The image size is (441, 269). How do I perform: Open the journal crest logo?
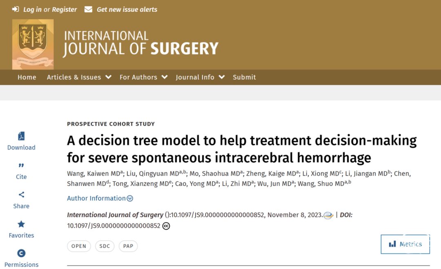click(33, 44)
